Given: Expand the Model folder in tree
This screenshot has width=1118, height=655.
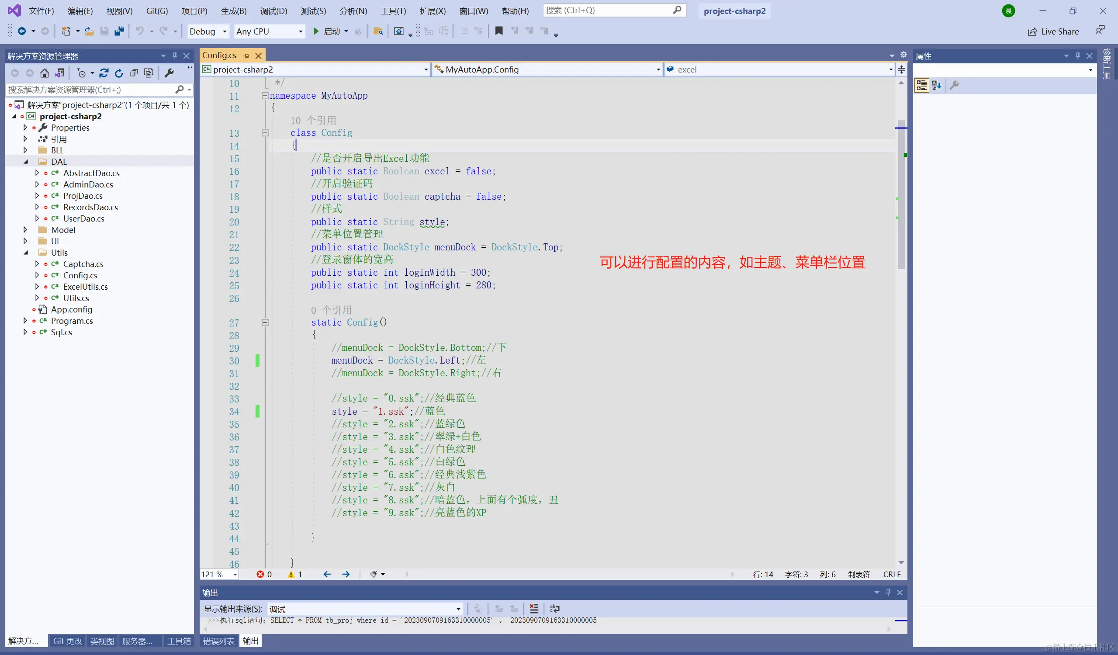Looking at the screenshot, I should click(25, 230).
